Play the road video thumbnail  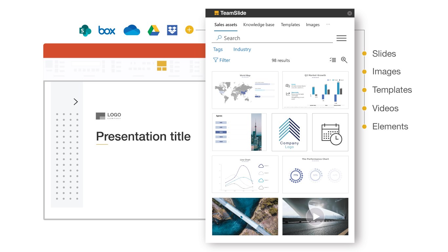(315, 216)
